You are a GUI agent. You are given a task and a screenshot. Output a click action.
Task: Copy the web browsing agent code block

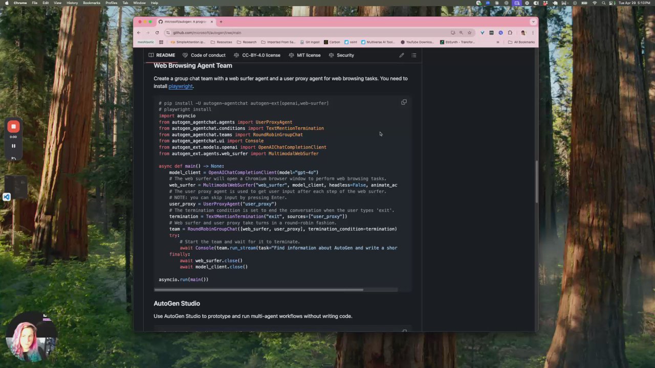(x=404, y=102)
